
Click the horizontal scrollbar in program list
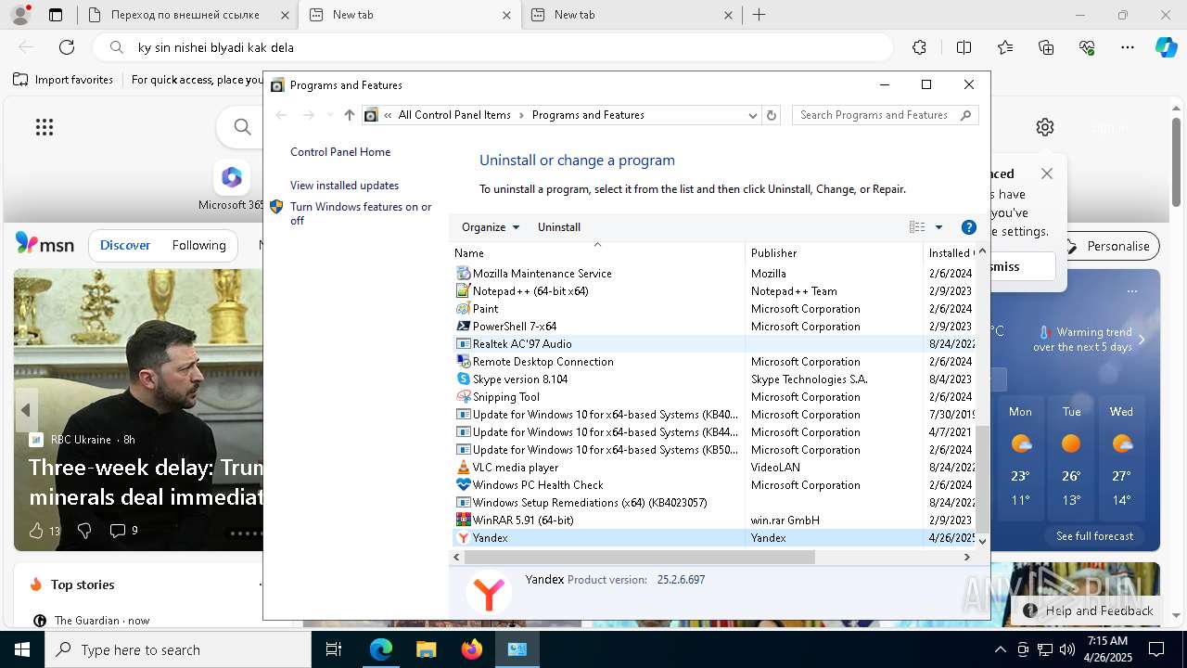(x=640, y=557)
